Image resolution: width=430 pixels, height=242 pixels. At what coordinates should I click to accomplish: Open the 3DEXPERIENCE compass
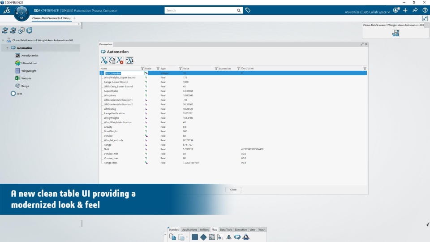pyautogui.click(x=21, y=13)
